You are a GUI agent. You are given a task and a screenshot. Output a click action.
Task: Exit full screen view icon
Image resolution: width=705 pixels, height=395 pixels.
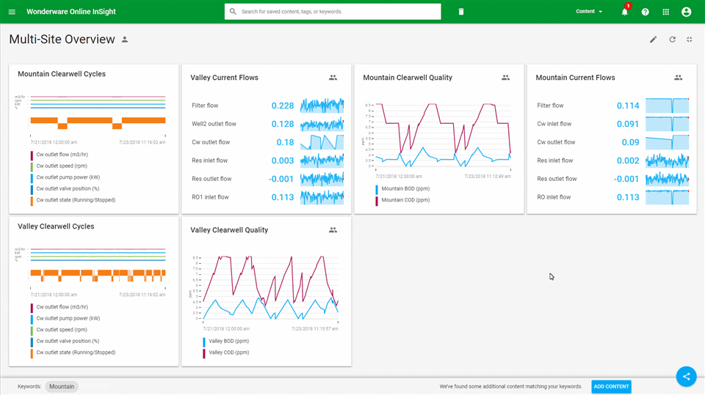[x=690, y=40]
